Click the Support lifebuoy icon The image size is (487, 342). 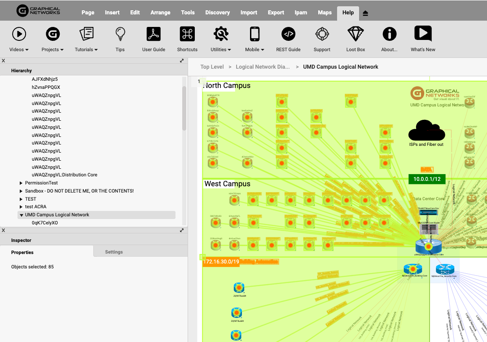[322, 34]
